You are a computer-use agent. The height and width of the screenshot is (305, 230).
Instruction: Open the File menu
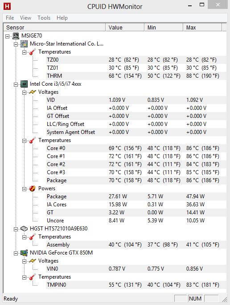coord(10,18)
